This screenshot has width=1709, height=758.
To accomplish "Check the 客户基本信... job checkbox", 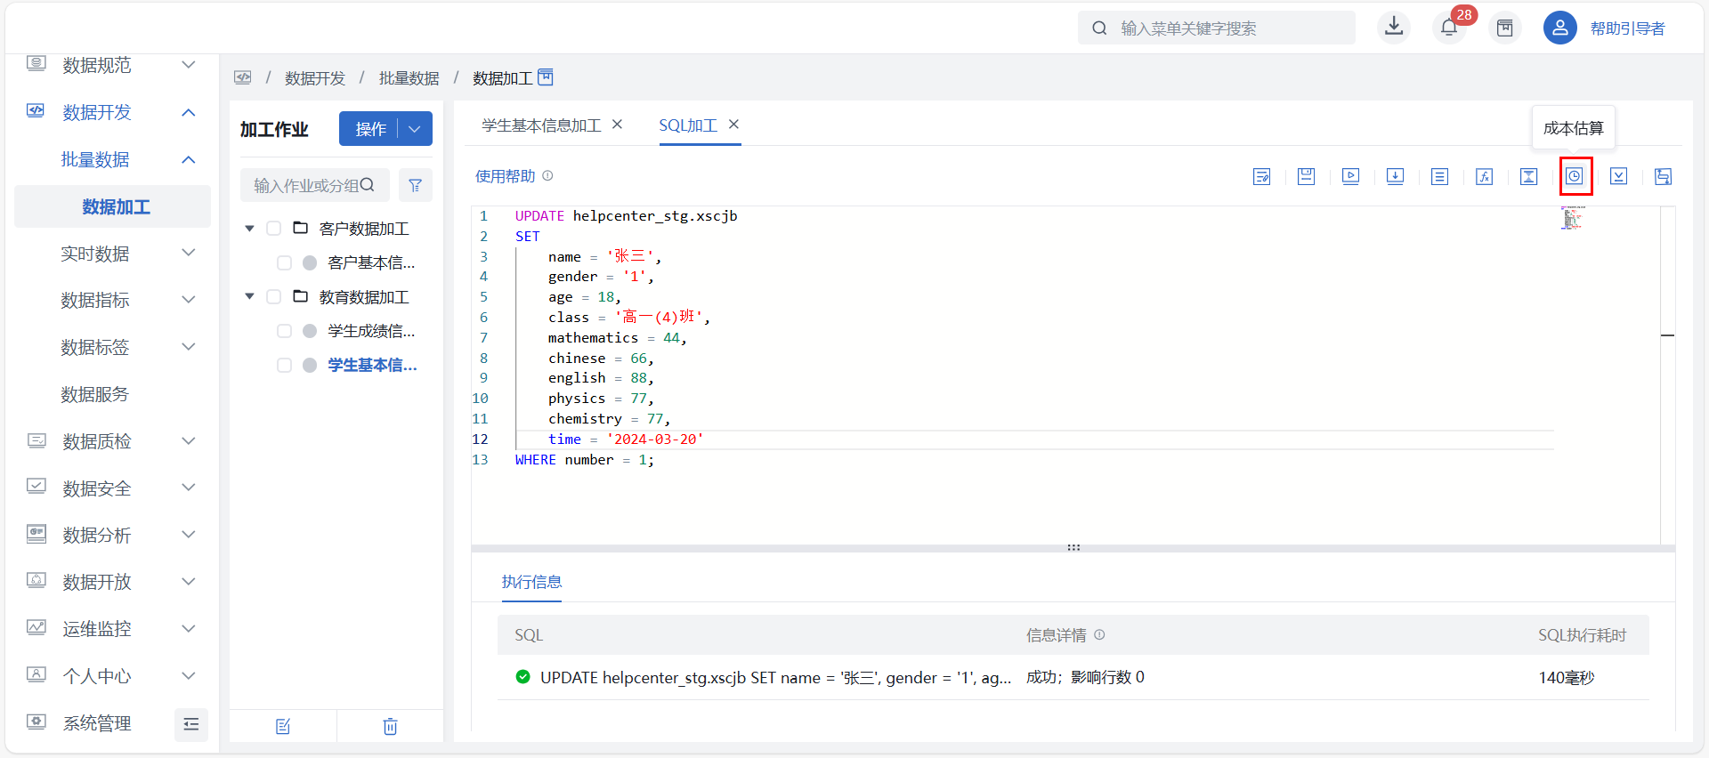I will coord(284,262).
